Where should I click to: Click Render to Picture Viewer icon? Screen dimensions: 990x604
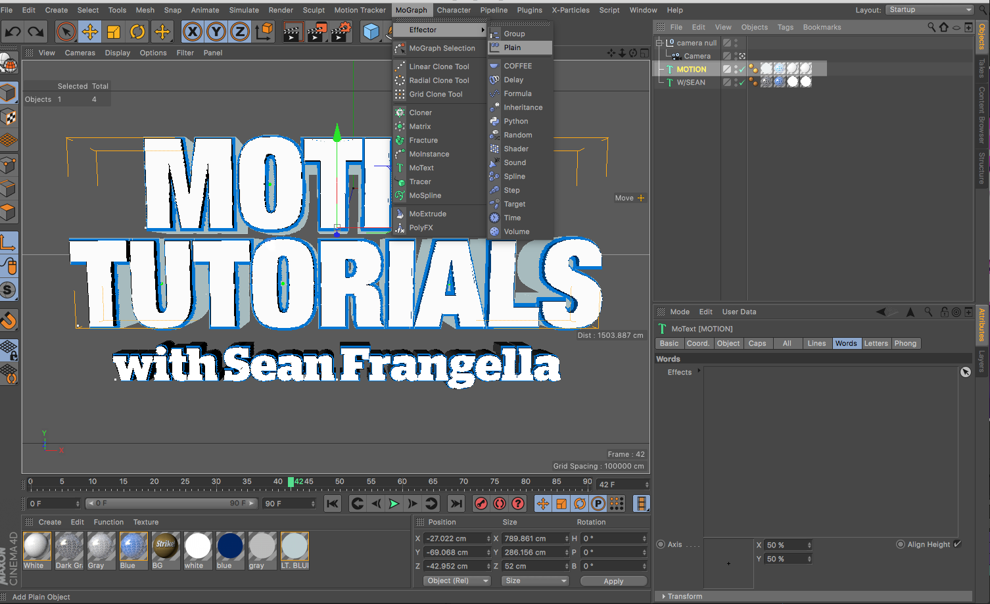[317, 31]
